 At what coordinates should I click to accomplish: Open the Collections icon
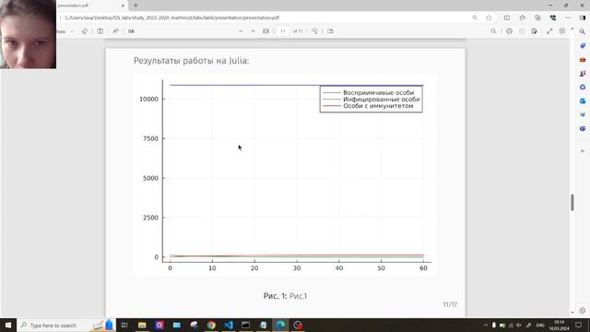coord(537,18)
